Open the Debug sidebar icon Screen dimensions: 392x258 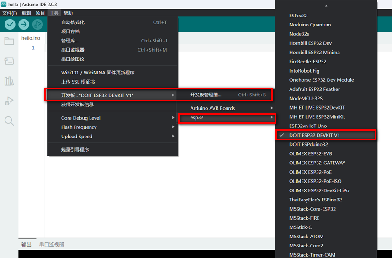pyautogui.click(x=9, y=101)
